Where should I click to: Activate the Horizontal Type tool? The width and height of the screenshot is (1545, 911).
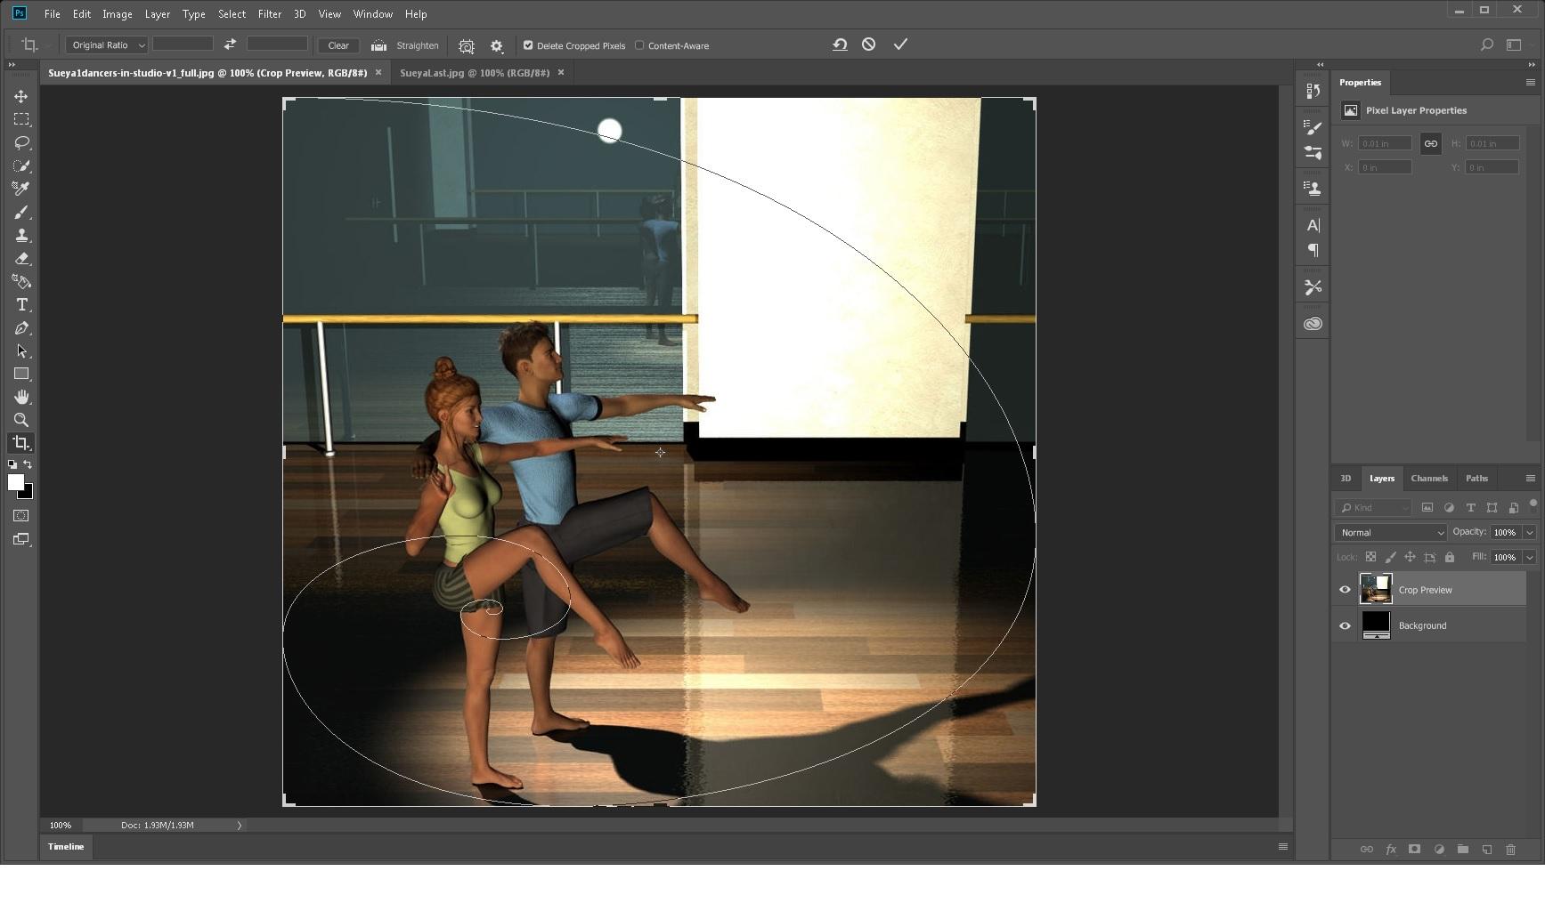(21, 305)
